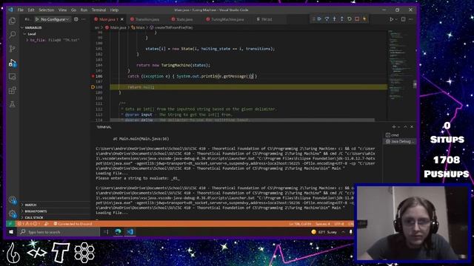Open the Extensions view

click(12, 90)
